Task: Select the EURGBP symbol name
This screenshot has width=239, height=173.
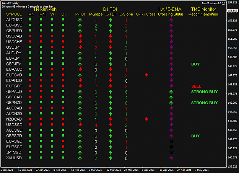Action: tap(14, 86)
